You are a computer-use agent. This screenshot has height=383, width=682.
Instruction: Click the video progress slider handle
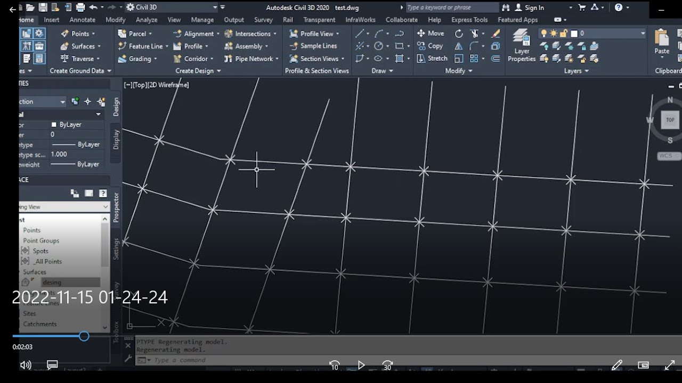(x=84, y=336)
